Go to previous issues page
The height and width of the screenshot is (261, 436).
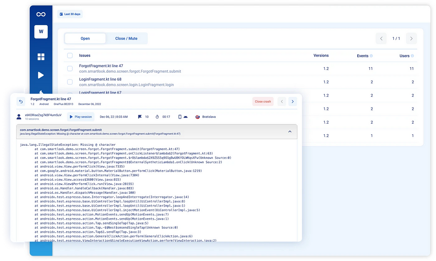[x=381, y=39]
